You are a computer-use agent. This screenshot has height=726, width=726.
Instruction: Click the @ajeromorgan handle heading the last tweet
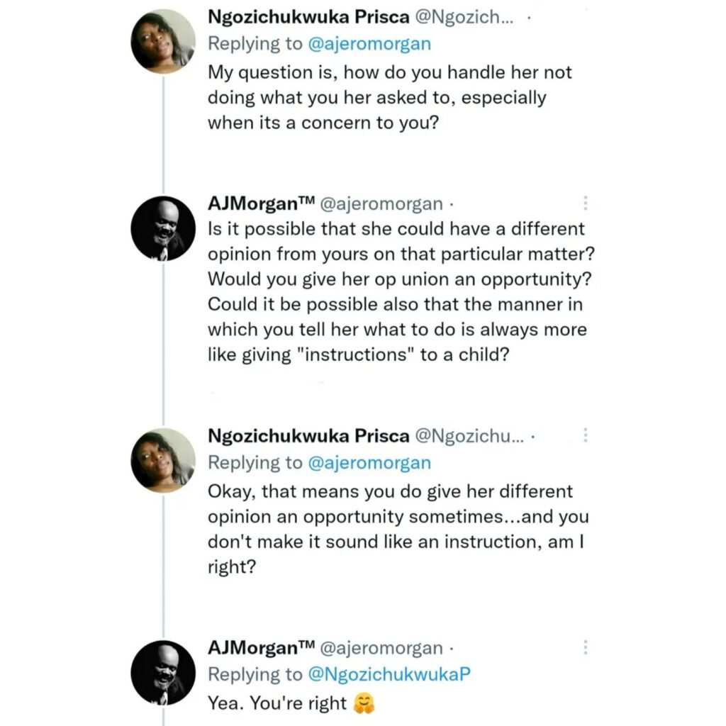[x=382, y=648]
